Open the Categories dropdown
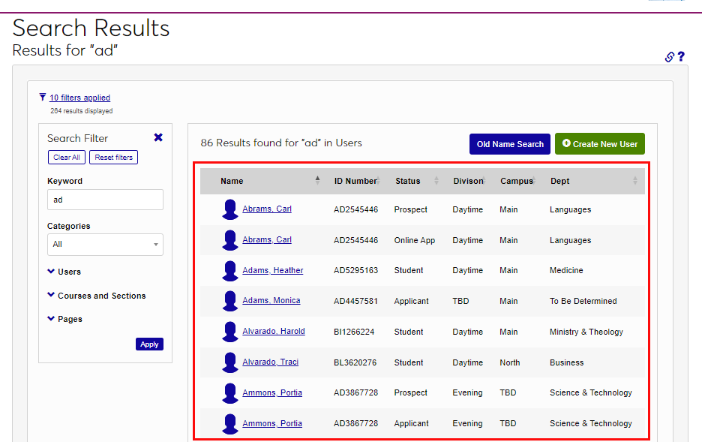Image resolution: width=702 pixels, height=442 pixels. click(105, 245)
